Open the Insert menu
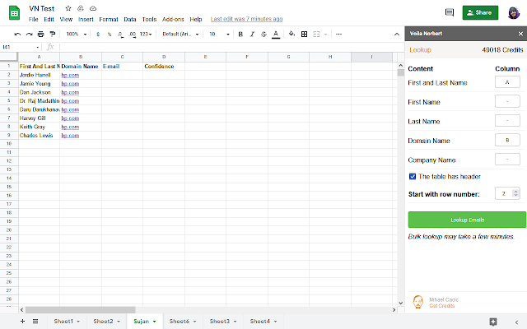The width and height of the screenshot is (527, 329). tap(86, 19)
